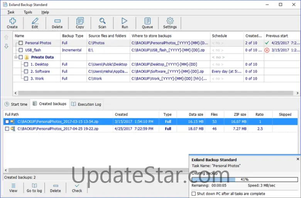Click the 18.07 MB data size cell
This screenshot has height=198, width=301.
(x=191, y=129)
